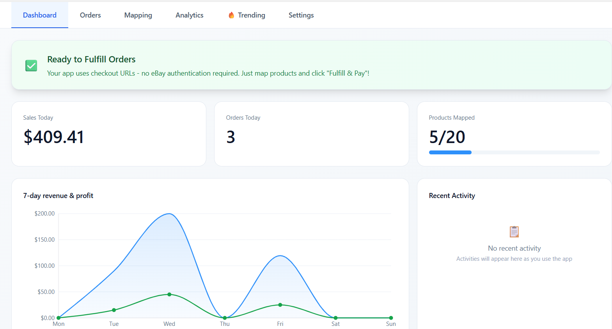The width and height of the screenshot is (612, 329).
Task: Click the Ready to Fulfill Orders heading
Action: tap(91, 59)
